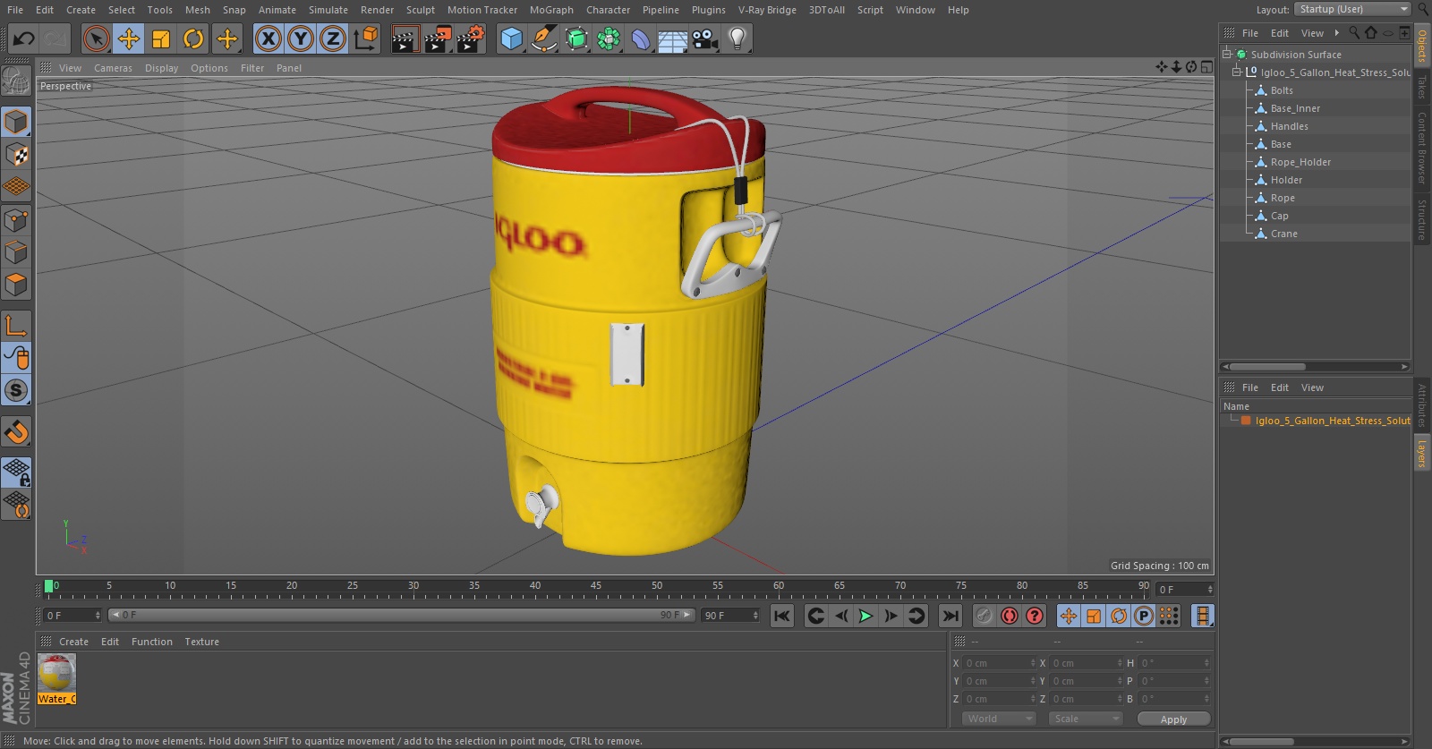Toggle rotation keyframe recording
Image resolution: width=1432 pixels, height=749 pixels.
point(1119,616)
